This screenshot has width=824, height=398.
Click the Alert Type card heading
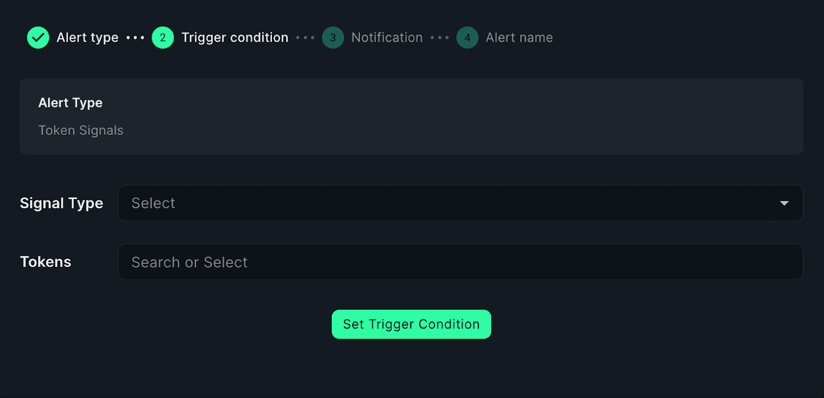coord(71,103)
